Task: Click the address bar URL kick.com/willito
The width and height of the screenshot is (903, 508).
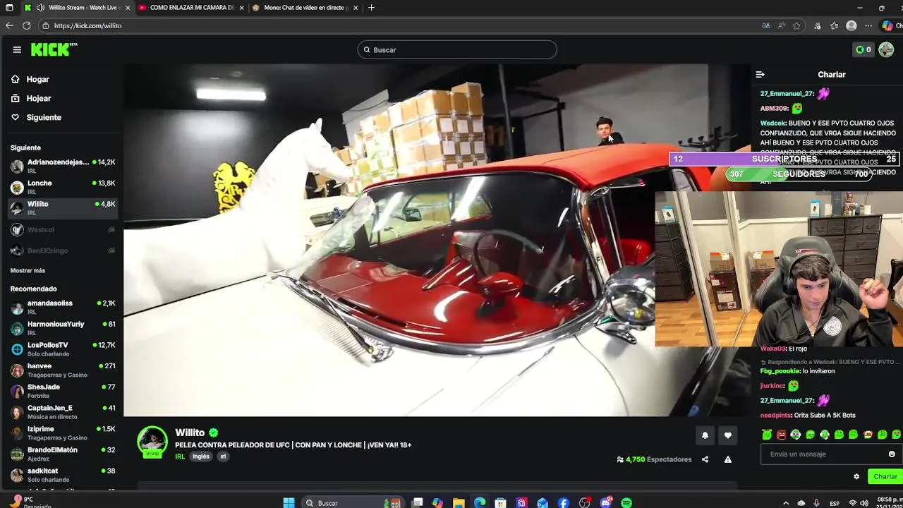Action: [87, 25]
